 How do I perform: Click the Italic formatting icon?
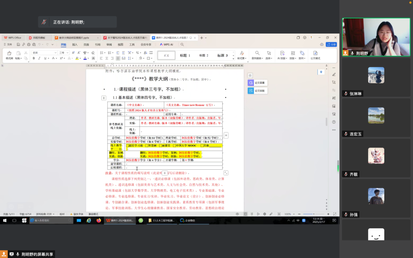pyautogui.click(x=39, y=58)
